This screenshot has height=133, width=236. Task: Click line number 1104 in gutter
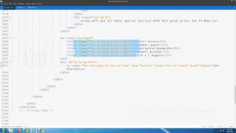[5, 107]
